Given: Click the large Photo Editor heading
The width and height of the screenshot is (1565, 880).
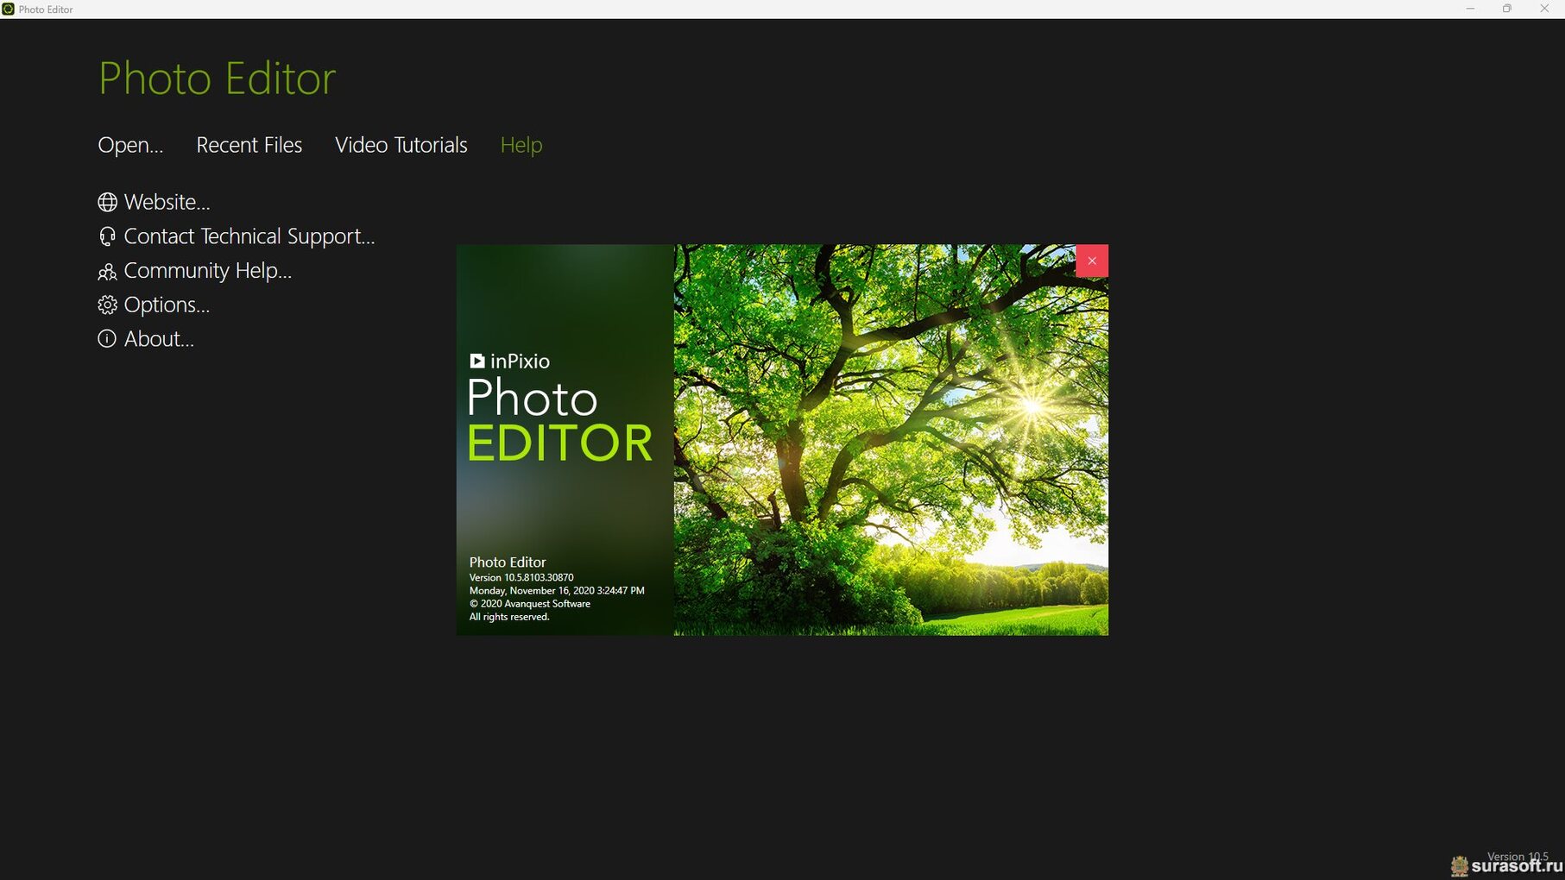Looking at the screenshot, I should coord(217,79).
